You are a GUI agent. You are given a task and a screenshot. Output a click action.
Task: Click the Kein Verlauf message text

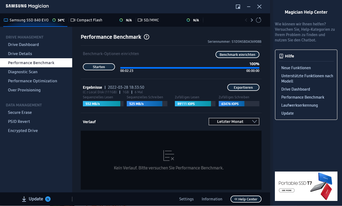(x=169, y=168)
